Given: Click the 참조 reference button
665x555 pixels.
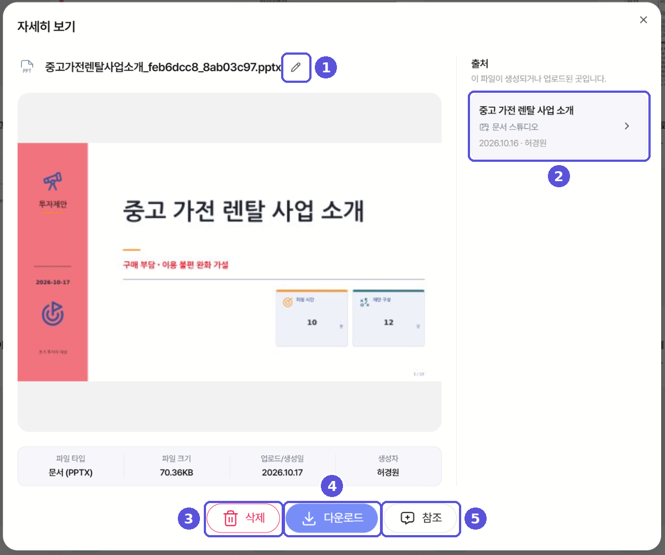Looking at the screenshot, I should coord(420,519).
